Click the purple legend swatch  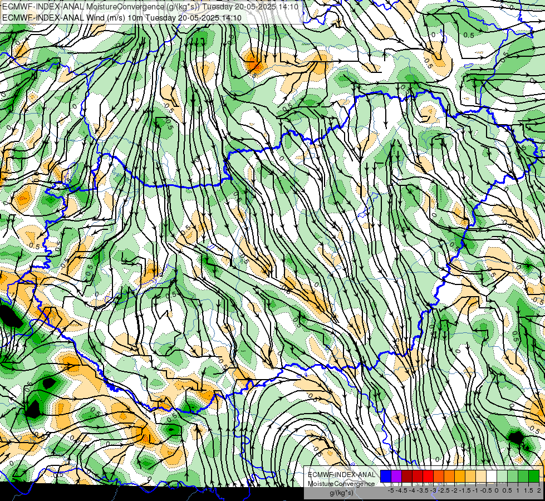pyautogui.click(x=396, y=477)
